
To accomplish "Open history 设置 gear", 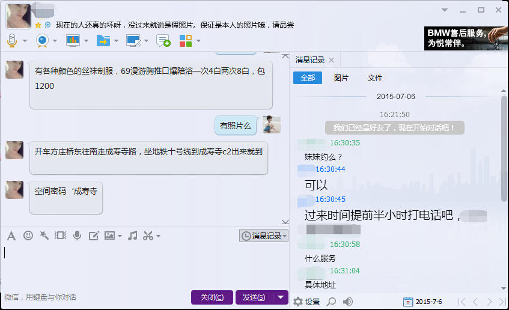I will tap(306, 302).
